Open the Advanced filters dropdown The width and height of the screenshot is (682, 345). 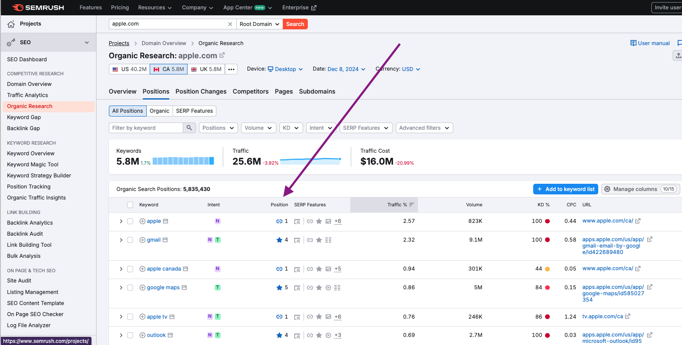[424, 128]
